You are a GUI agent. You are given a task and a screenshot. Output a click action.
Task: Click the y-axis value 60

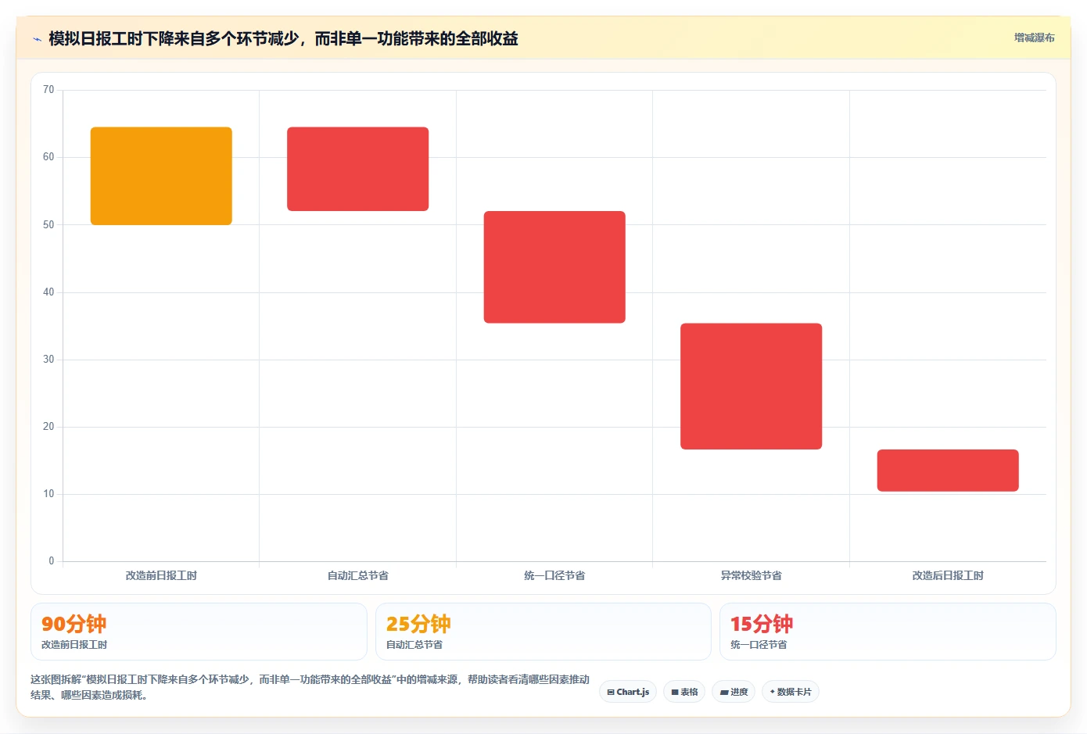coord(48,157)
